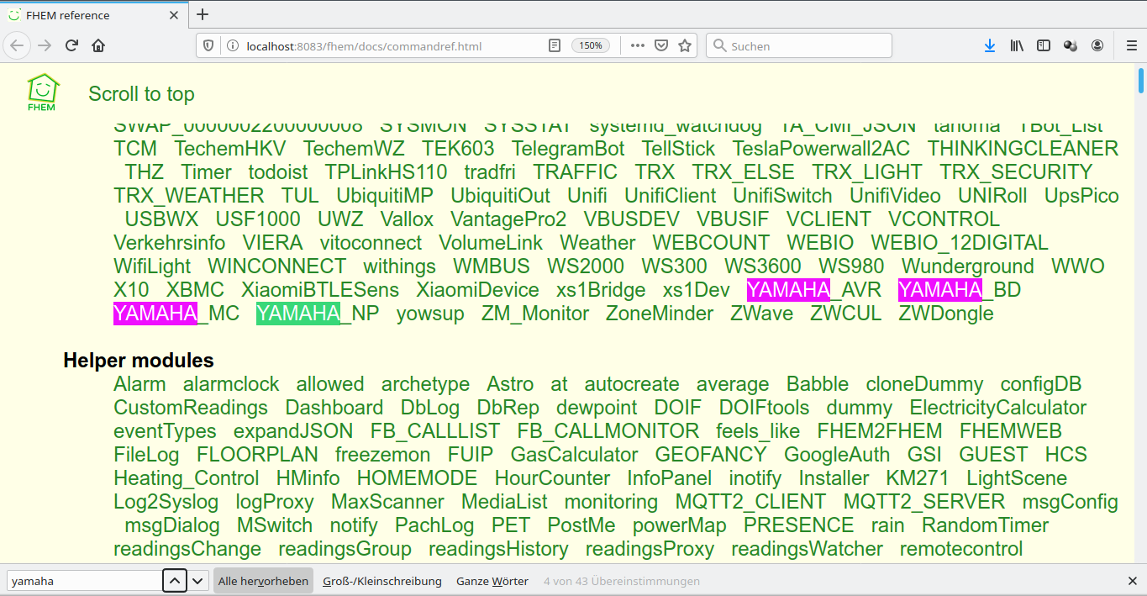The height and width of the screenshot is (596, 1147).
Task: Open the TRX_WEATHER module link
Action: [x=189, y=196]
